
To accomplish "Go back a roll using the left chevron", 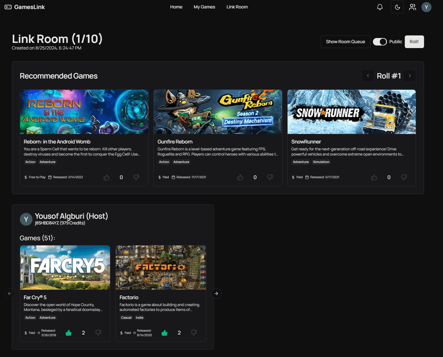I will click(368, 76).
